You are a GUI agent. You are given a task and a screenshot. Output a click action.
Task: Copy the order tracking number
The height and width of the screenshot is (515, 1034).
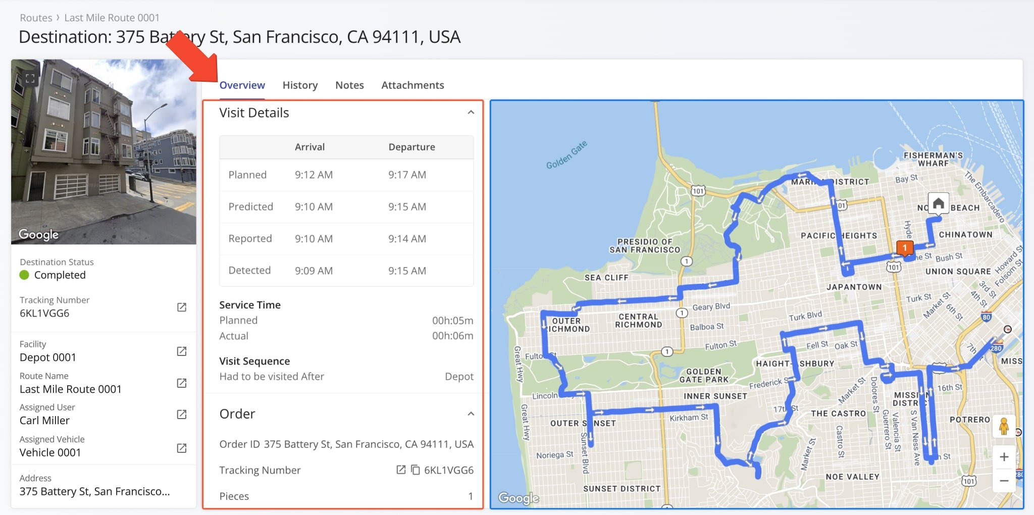click(x=415, y=470)
